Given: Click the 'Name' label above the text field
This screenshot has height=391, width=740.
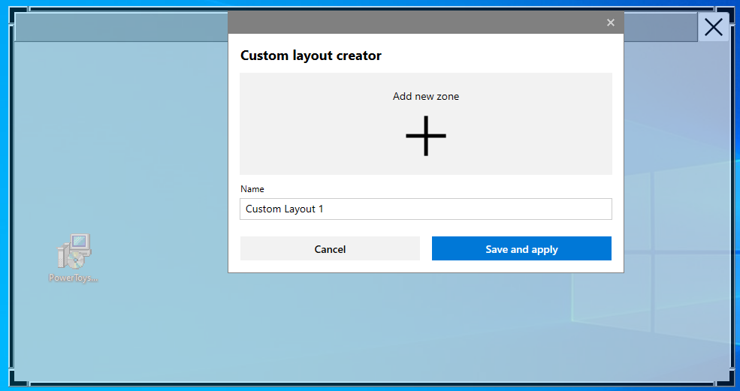Looking at the screenshot, I should [252, 189].
